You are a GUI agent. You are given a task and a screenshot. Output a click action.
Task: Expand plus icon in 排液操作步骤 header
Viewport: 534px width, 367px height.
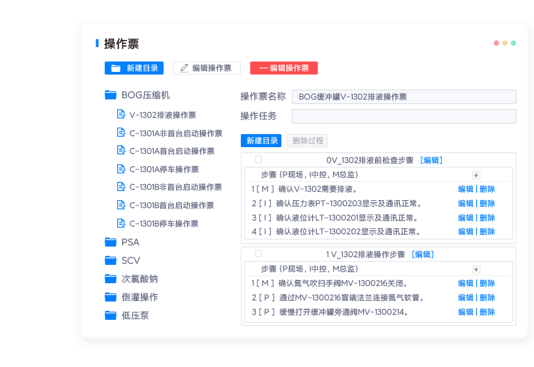click(x=476, y=270)
